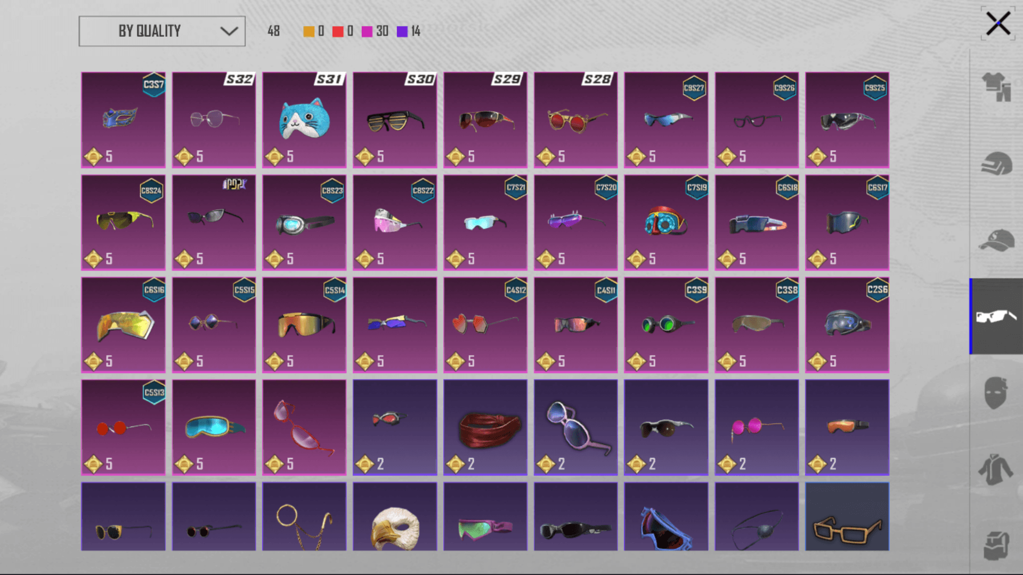This screenshot has width=1023, height=575.
Task: Select the helmet category icon
Action: pyautogui.click(x=996, y=163)
